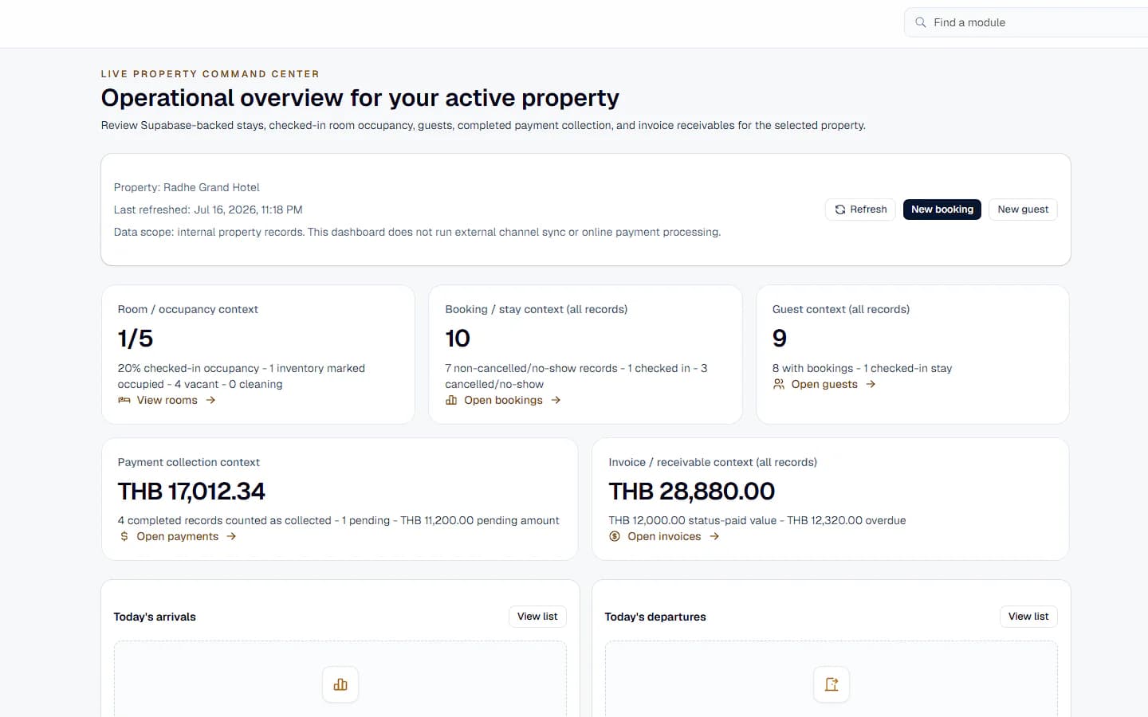1148x717 pixels.
Task: Start a New booking
Action: click(x=942, y=210)
